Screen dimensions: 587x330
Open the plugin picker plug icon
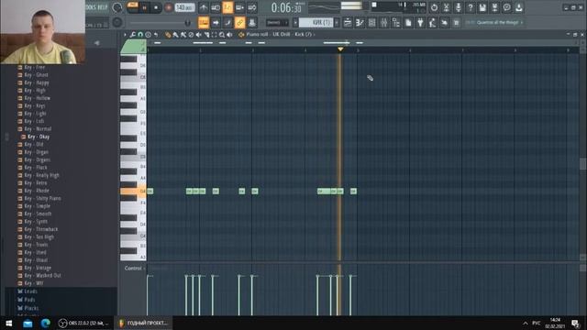click(x=420, y=22)
